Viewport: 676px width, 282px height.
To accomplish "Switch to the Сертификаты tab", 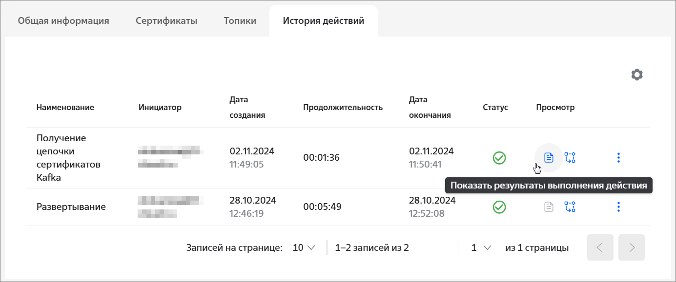I will point(166,21).
